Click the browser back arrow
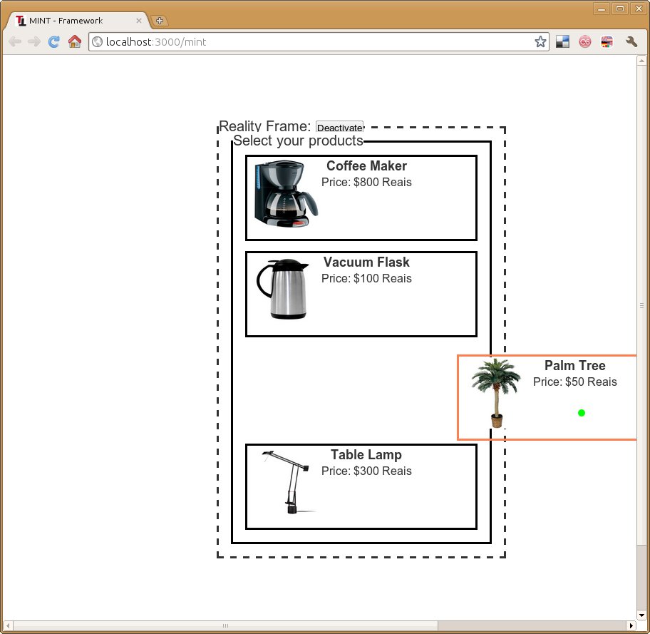 [14, 42]
